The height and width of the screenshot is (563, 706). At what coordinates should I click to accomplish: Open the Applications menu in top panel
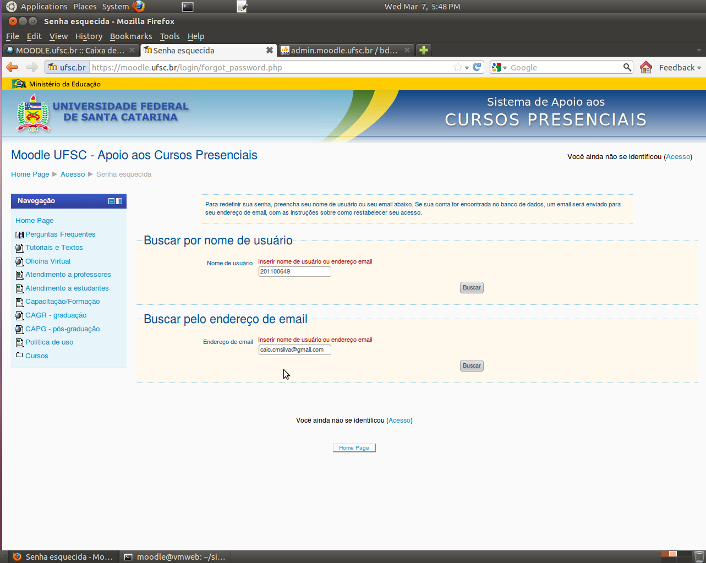[x=44, y=7]
